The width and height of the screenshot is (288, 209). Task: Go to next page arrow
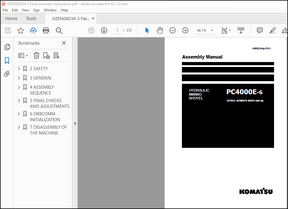pos(104,30)
